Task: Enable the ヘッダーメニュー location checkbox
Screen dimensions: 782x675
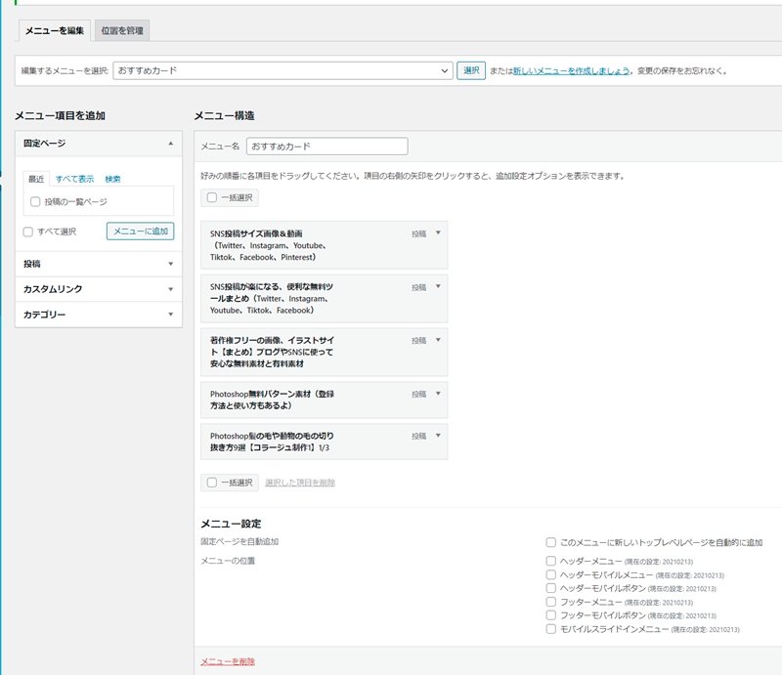Action: [x=551, y=562]
